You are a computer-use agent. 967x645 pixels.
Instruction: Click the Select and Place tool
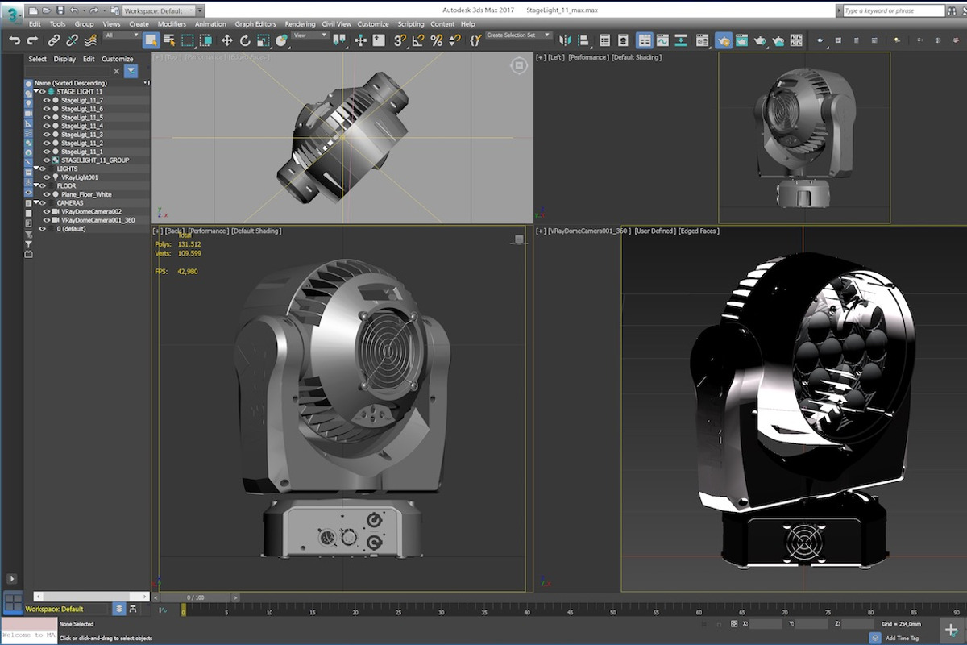pos(281,40)
